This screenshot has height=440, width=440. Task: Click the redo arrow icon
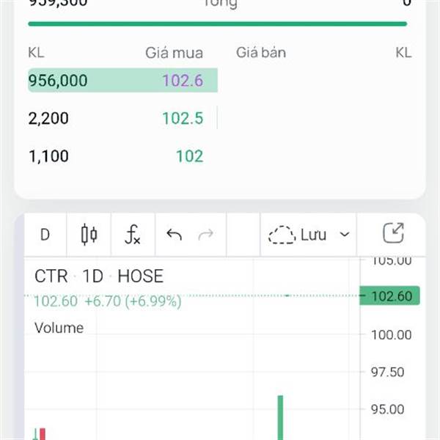click(x=206, y=235)
